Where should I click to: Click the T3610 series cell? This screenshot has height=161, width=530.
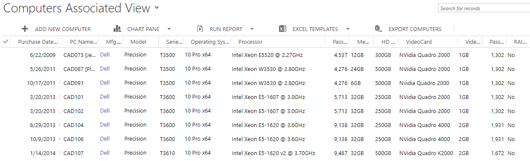167,153
